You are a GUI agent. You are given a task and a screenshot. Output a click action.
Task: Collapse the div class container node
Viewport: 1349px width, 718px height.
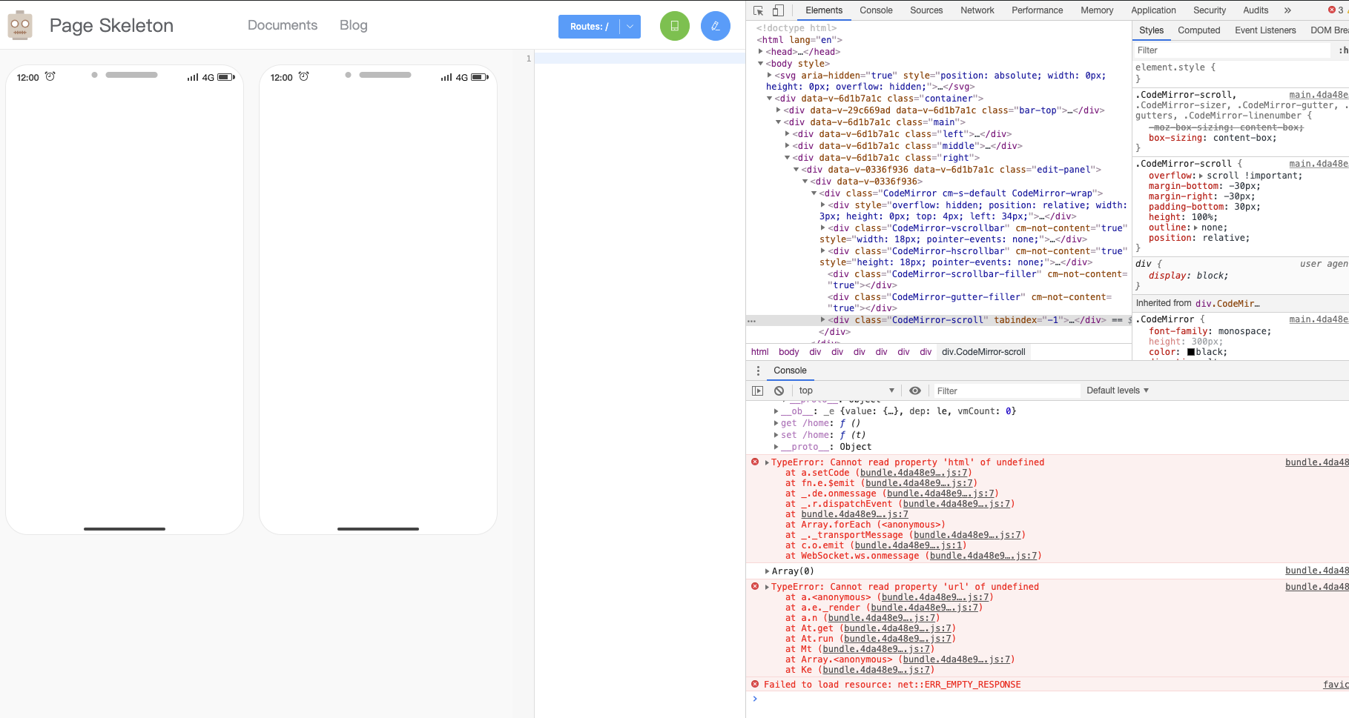tap(769, 99)
